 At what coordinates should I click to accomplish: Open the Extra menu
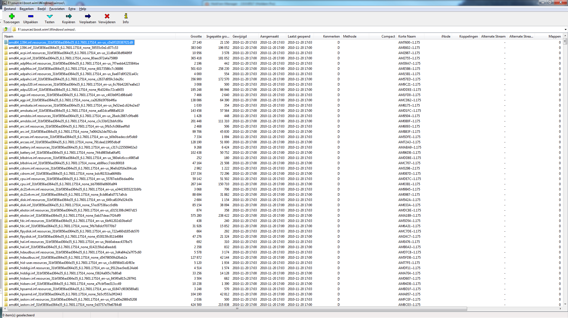(72, 9)
